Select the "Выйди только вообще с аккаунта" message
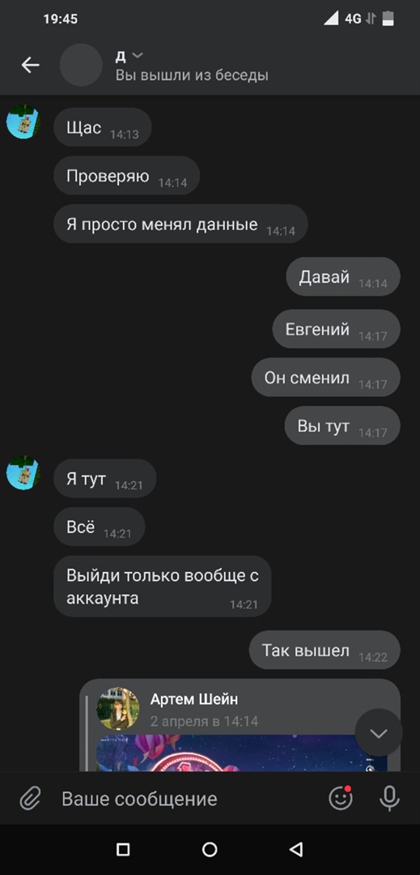The height and width of the screenshot is (875, 420). [x=162, y=586]
